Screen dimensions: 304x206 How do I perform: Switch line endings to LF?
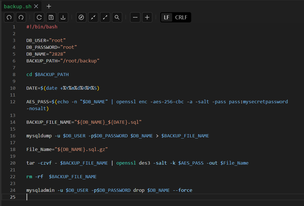point(166,17)
